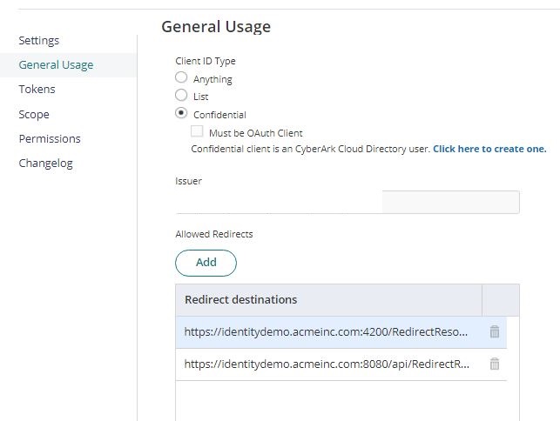Click blank area below redirect rows
The image size is (560, 421).
pyautogui.click(x=347, y=400)
